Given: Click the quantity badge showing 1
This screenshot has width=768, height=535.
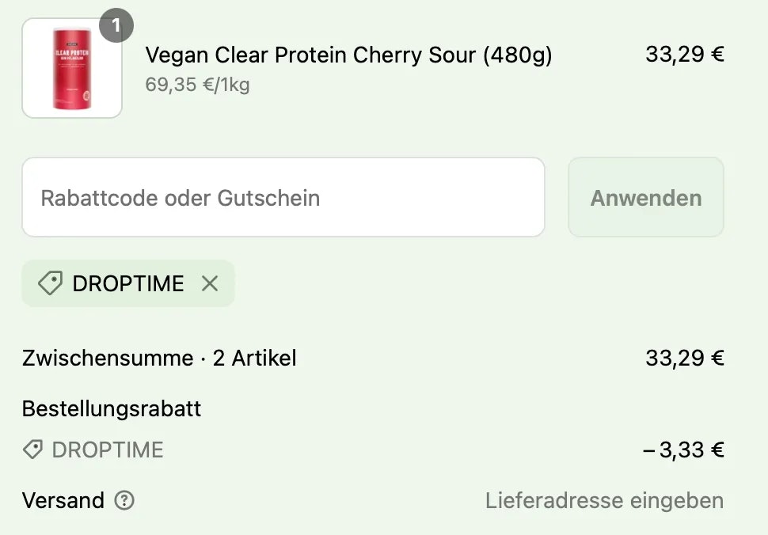Looking at the screenshot, I should point(116,25).
